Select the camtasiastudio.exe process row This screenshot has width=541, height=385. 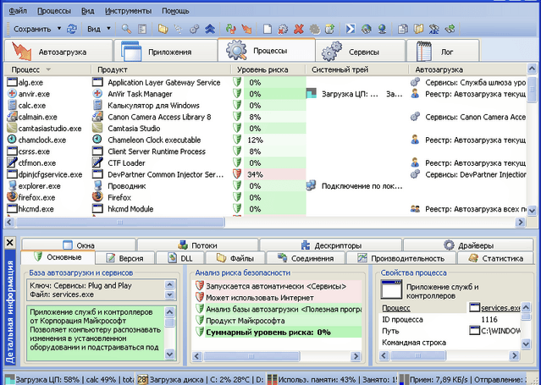pos(266,128)
